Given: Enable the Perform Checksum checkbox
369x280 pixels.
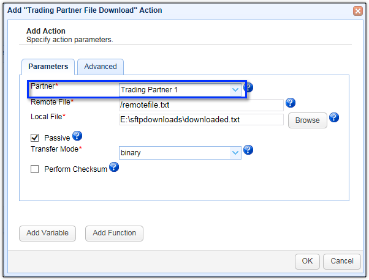Looking at the screenshot, I should coord(35,169).
